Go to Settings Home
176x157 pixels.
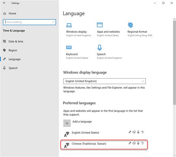point(12,13)
